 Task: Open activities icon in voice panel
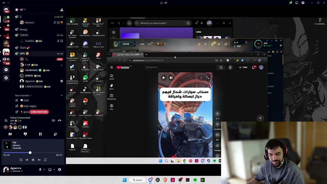(x=40, y=134)
